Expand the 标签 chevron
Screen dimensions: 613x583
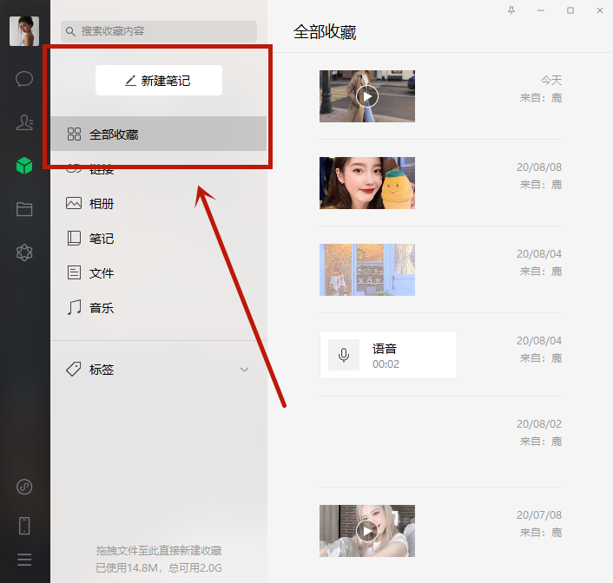pyautogui.click(x=244, y=370)
